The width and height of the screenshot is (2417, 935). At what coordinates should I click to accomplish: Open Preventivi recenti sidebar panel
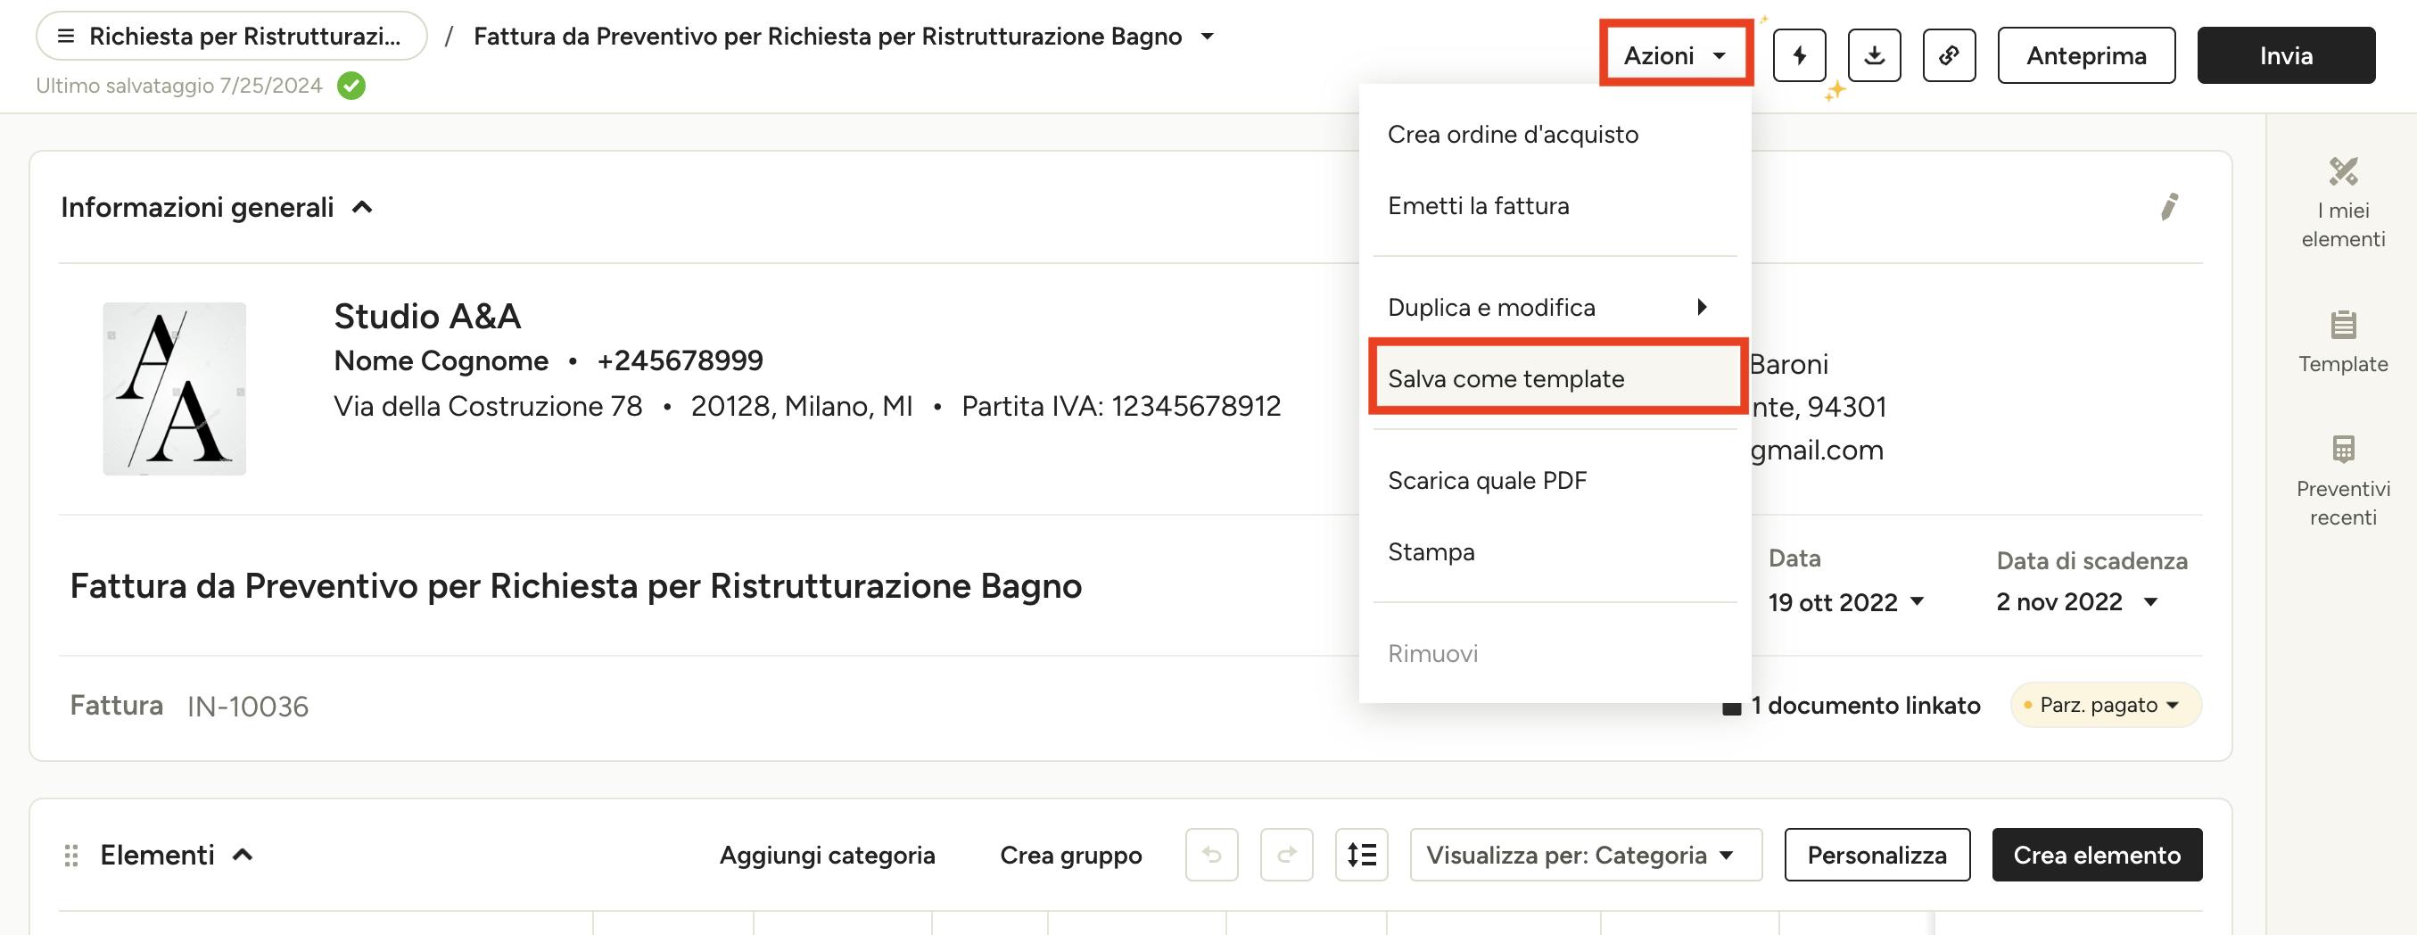coord(2342,482)
